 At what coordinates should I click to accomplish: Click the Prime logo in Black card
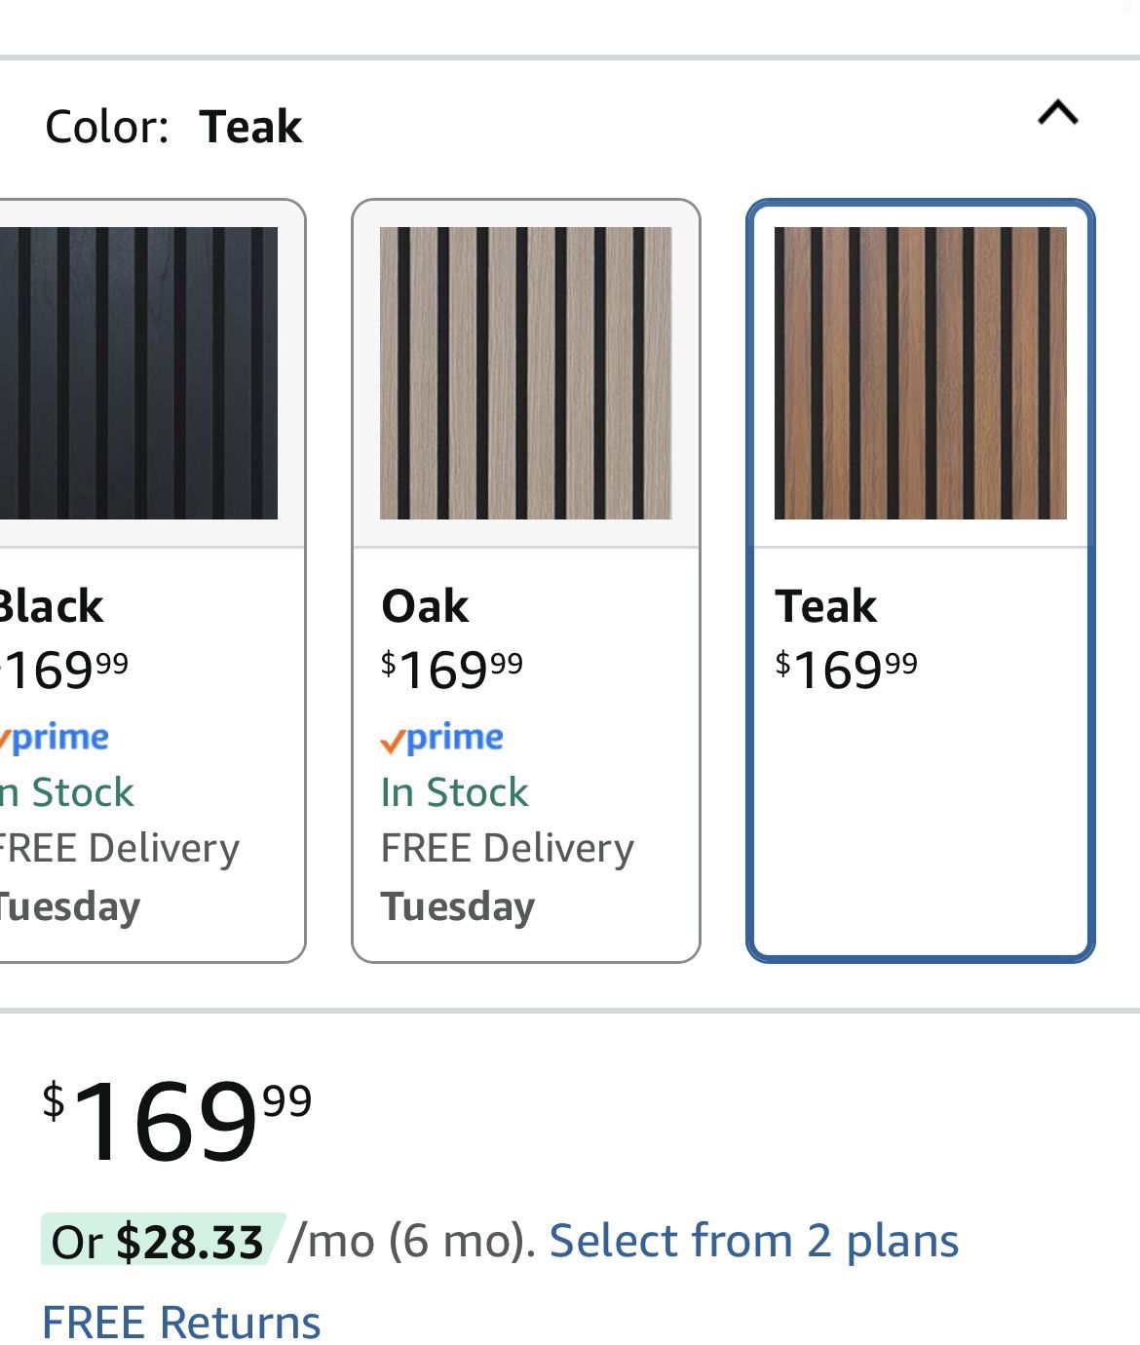[x=55, y=739]
